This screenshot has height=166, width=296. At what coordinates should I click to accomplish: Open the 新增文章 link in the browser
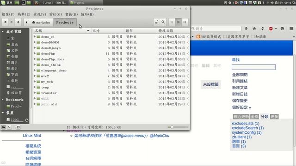[x=240, y=88]
